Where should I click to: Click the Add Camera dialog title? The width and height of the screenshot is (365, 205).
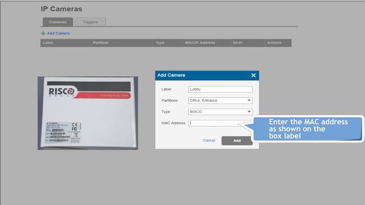171,75
